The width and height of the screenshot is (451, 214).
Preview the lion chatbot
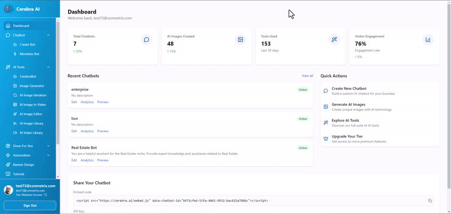tap(103, 131)
